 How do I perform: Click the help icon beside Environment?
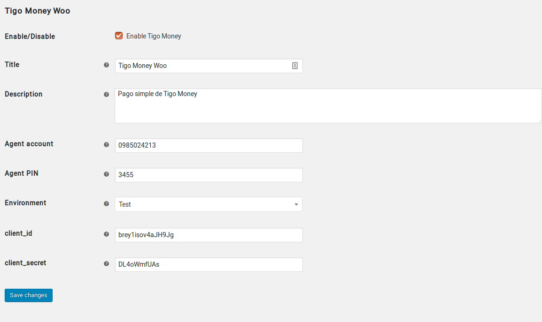107,203
